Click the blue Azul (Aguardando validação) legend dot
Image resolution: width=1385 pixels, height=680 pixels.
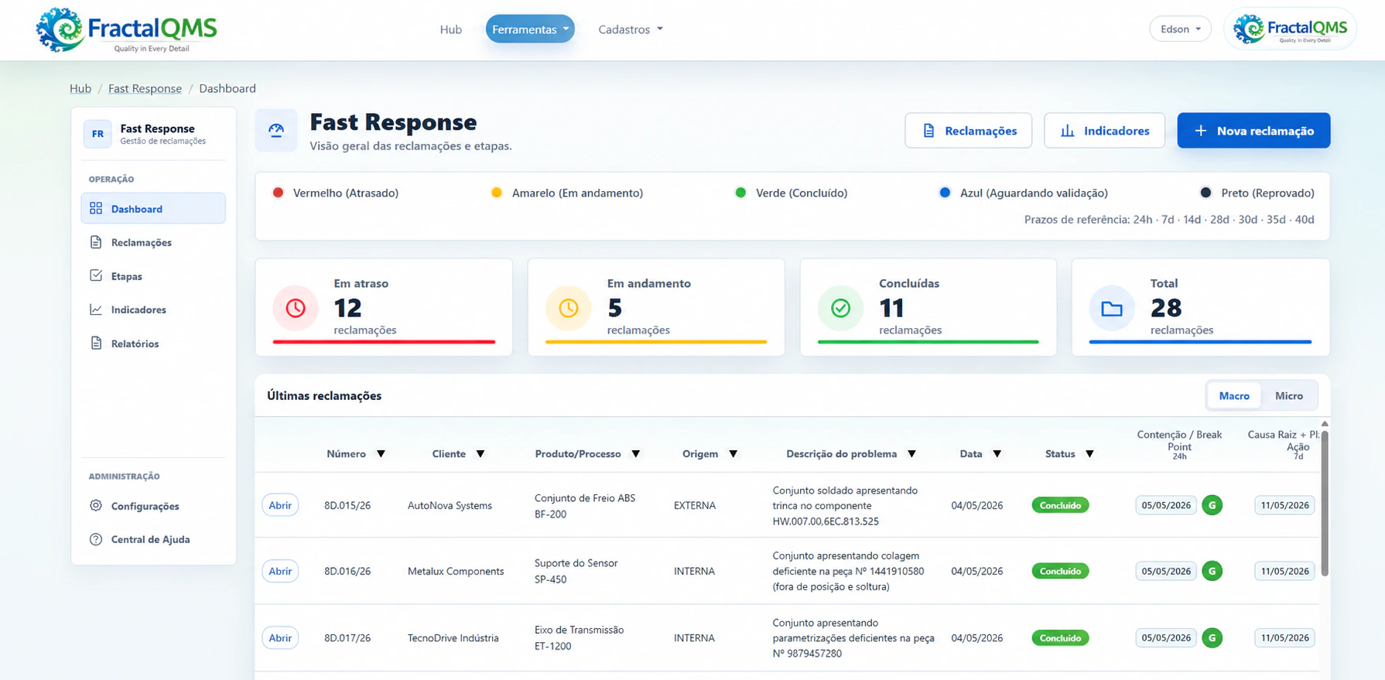[945, 193]
